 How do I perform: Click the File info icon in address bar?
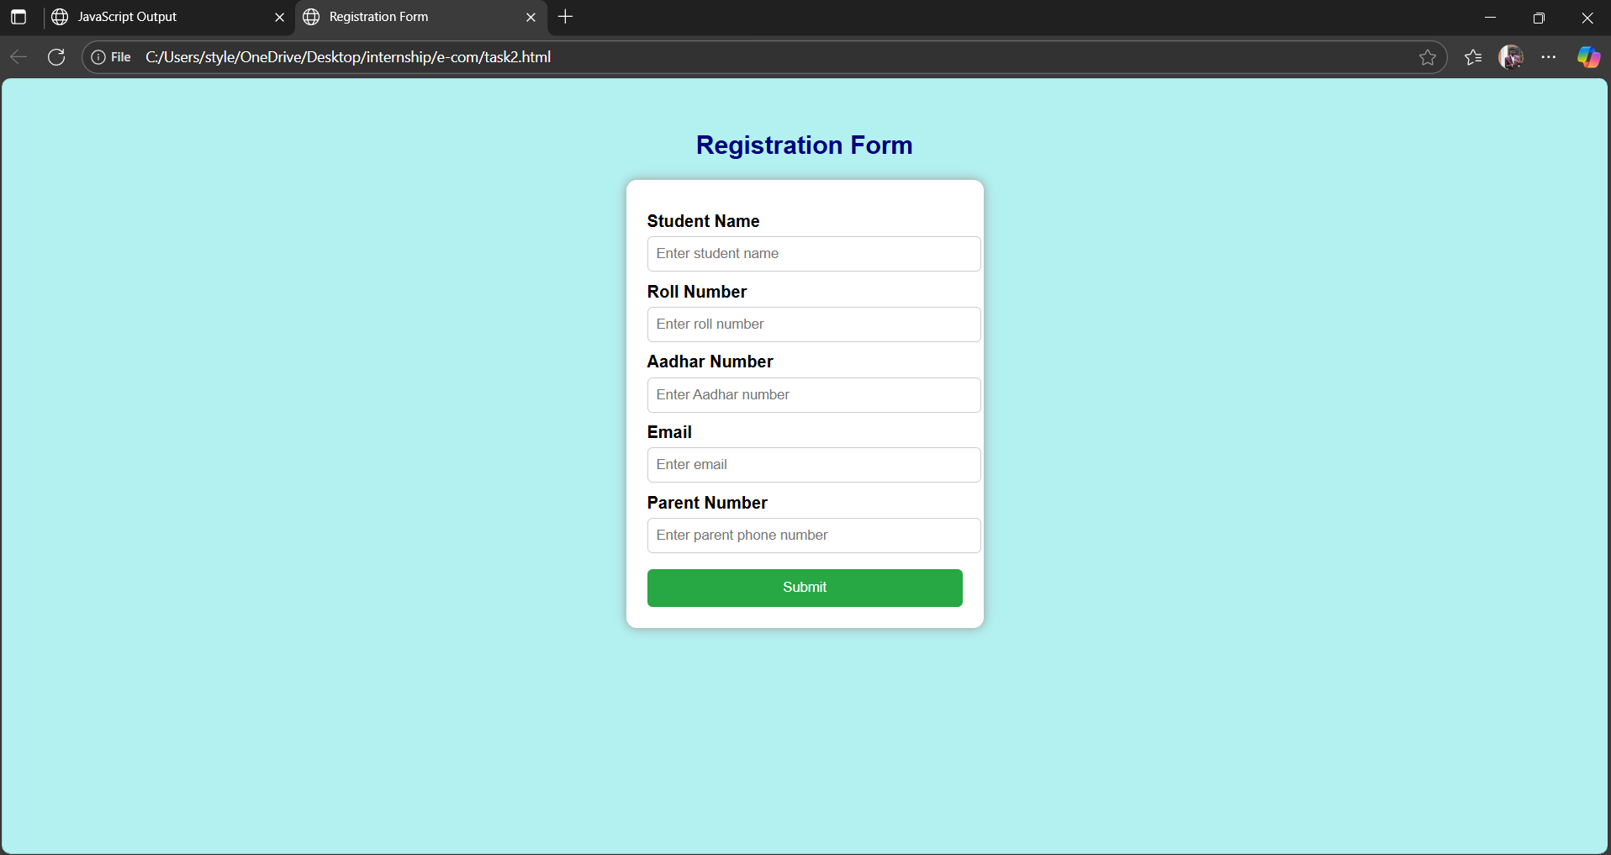(98, 56)
